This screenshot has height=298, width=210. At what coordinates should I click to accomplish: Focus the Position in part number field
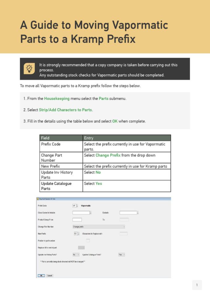point(88,241)
